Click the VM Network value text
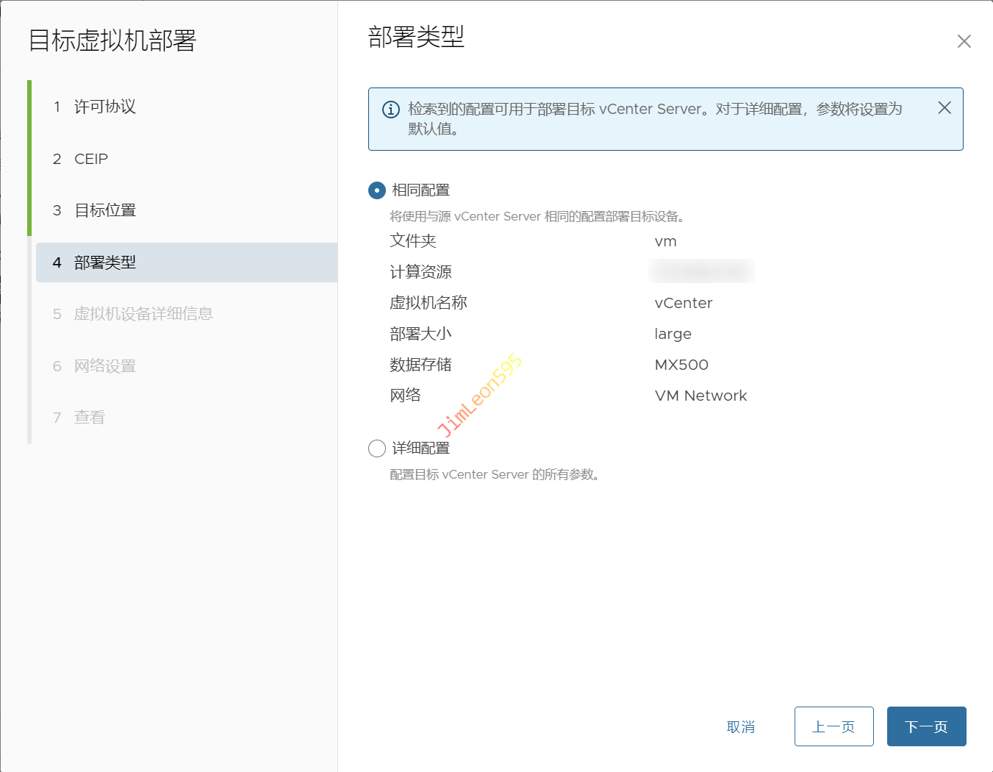This screenshot has width=993, height=772. pyautogui.click(x=700, y=396)
